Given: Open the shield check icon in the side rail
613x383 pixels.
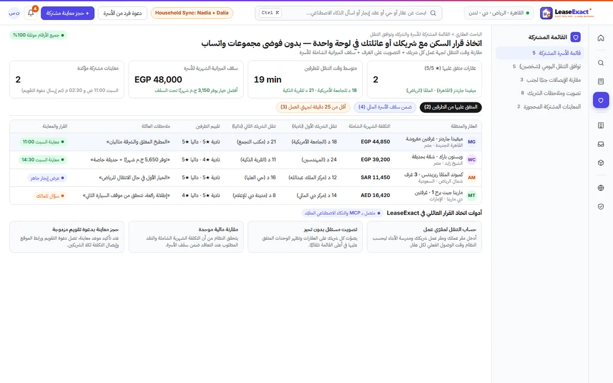Looking at the screenshot, I should coord(601,207).
